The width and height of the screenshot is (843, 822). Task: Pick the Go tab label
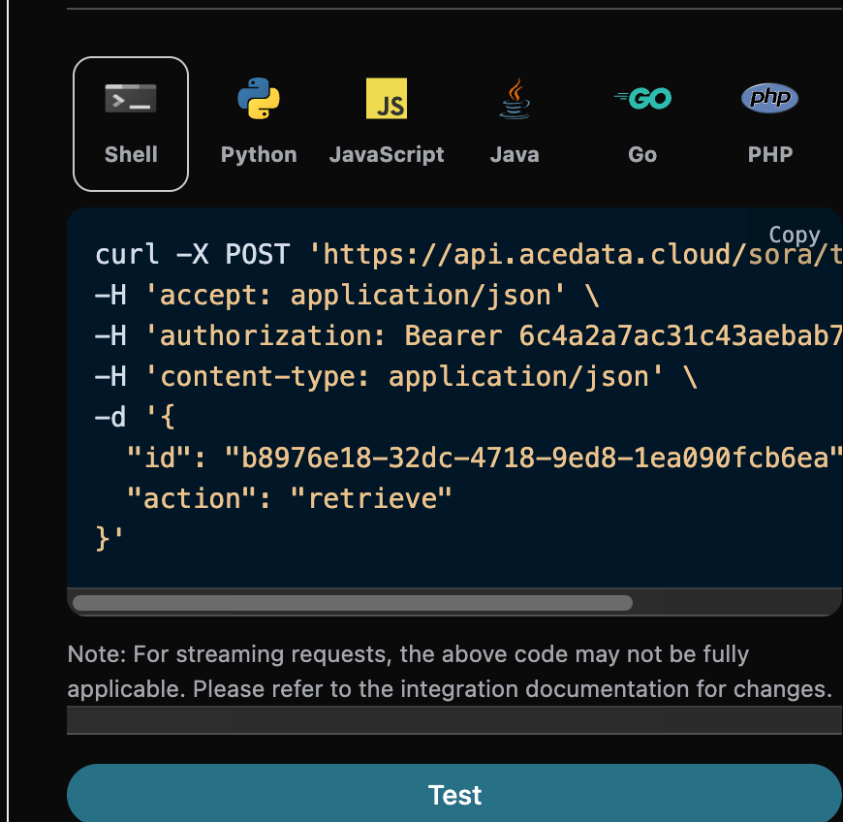642,154
